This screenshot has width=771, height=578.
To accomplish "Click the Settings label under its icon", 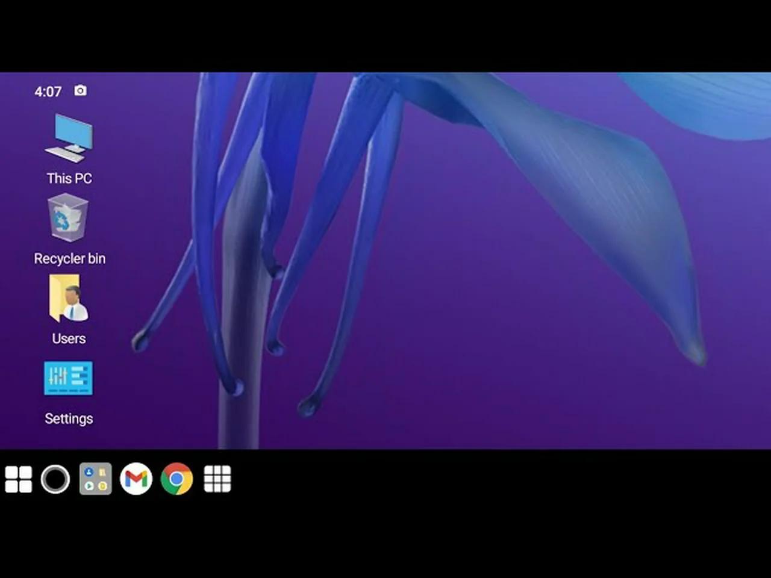I will pos(69,418).
